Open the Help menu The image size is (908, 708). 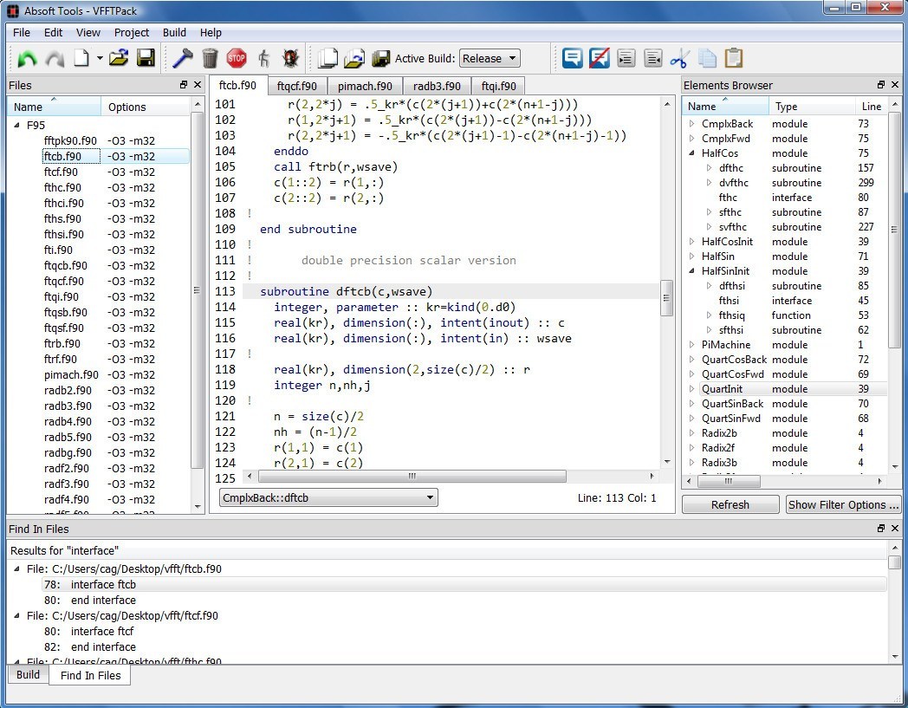click(x=211, y=32)
